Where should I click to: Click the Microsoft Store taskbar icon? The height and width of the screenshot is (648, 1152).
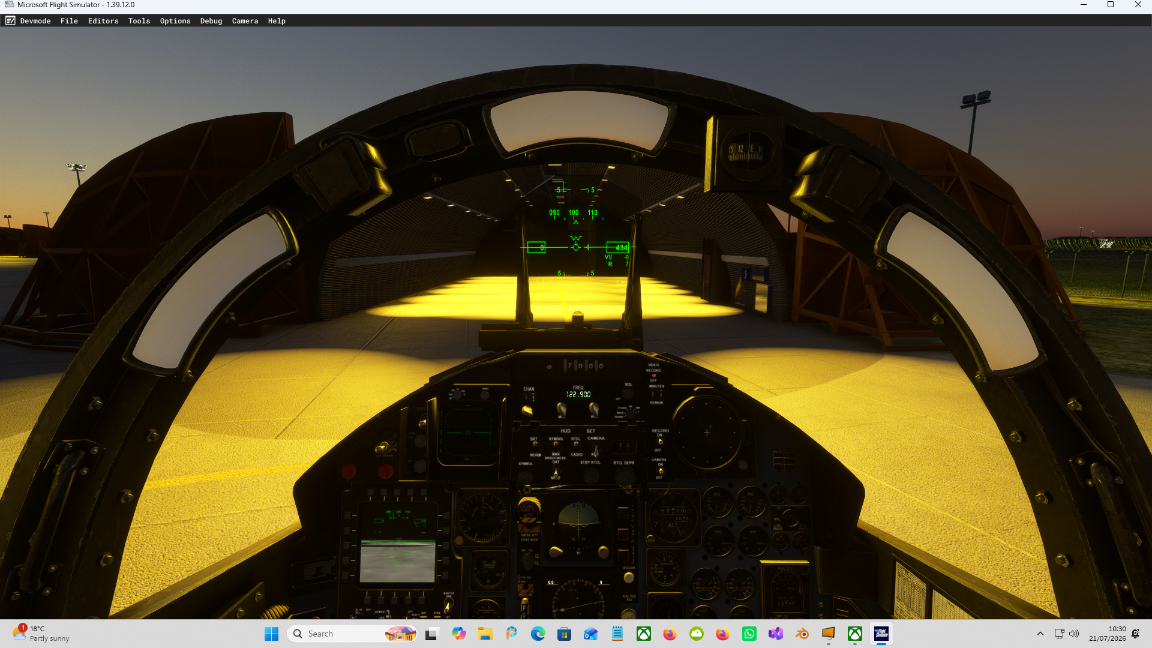coord(564,634)
